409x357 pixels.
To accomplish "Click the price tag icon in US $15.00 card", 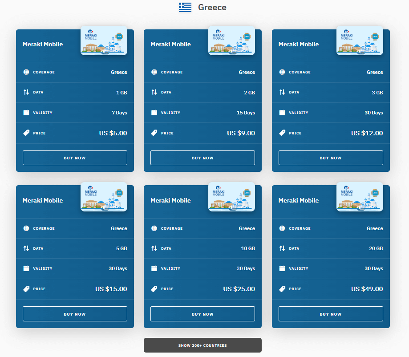I will [26, 289].
